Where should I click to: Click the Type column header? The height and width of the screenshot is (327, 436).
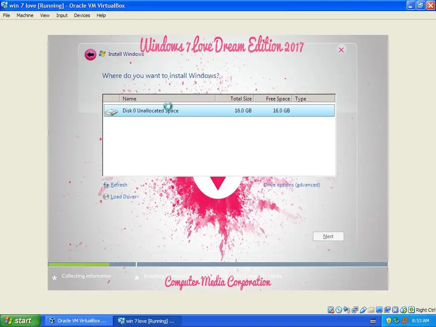click(x=314, y=99)
